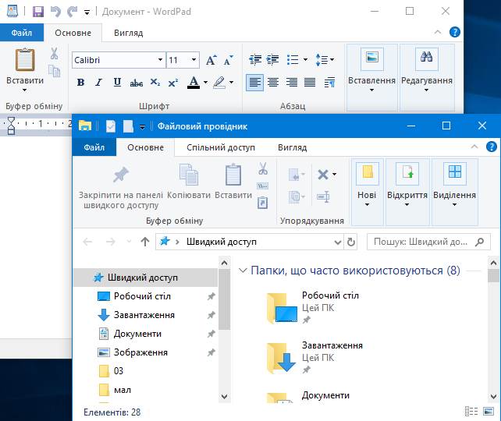Click the Cut scissors icon in WordPad
Screen dimensions: 501x421
[54, 53]
